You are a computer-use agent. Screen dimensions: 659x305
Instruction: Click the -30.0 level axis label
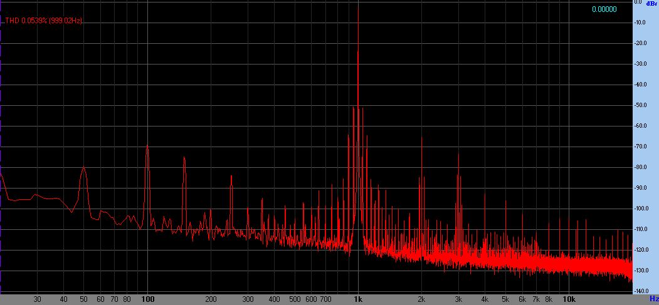point(639,64)
